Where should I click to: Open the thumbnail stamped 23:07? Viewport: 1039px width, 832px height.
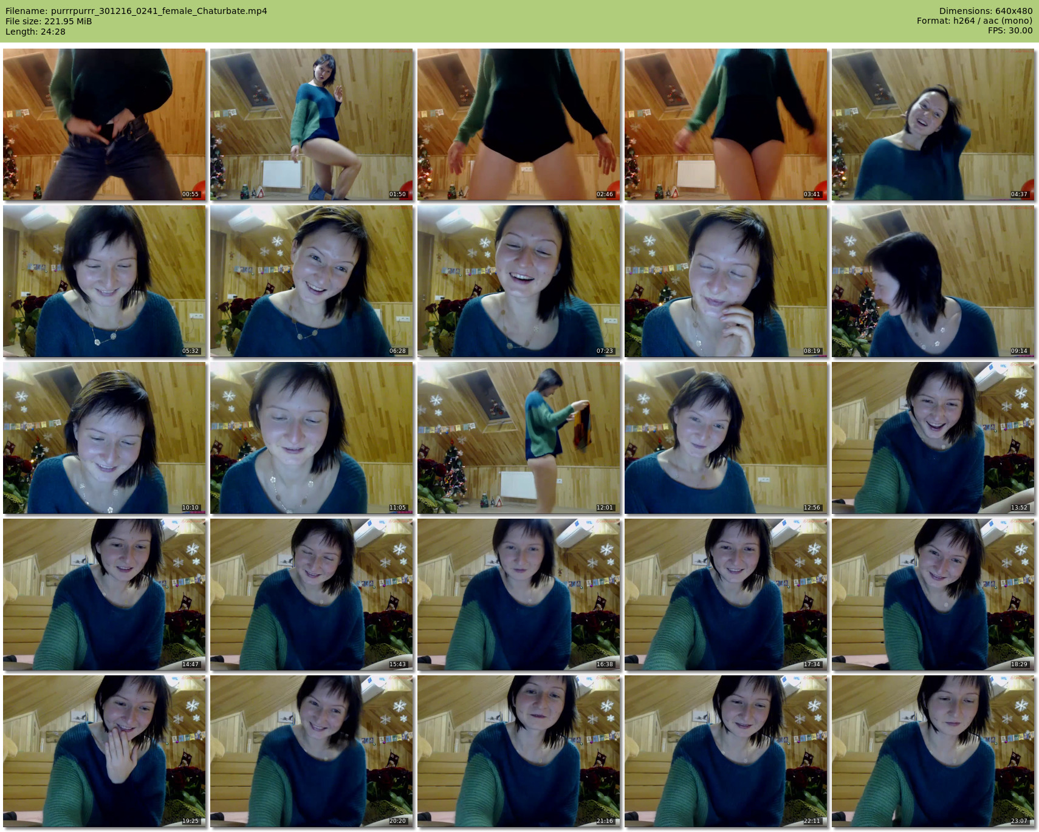click(x=933, y=751)
